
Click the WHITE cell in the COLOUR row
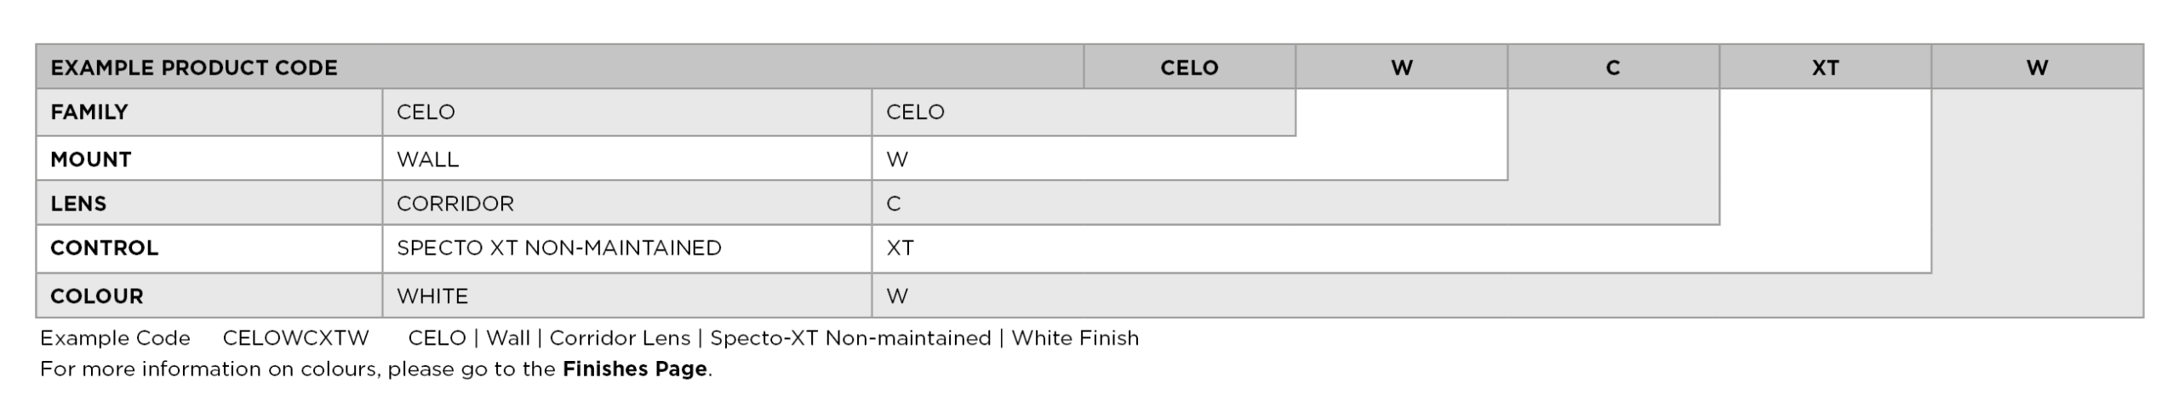(x=432, y=296)
